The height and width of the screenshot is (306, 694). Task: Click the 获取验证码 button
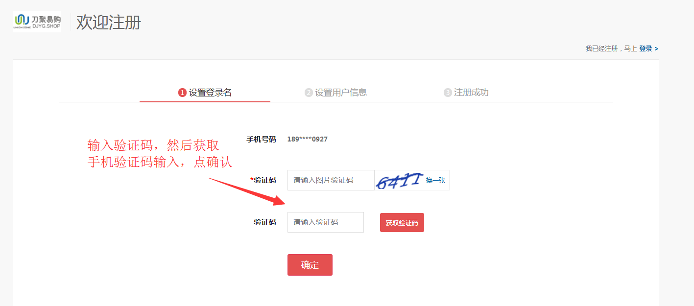402,223
